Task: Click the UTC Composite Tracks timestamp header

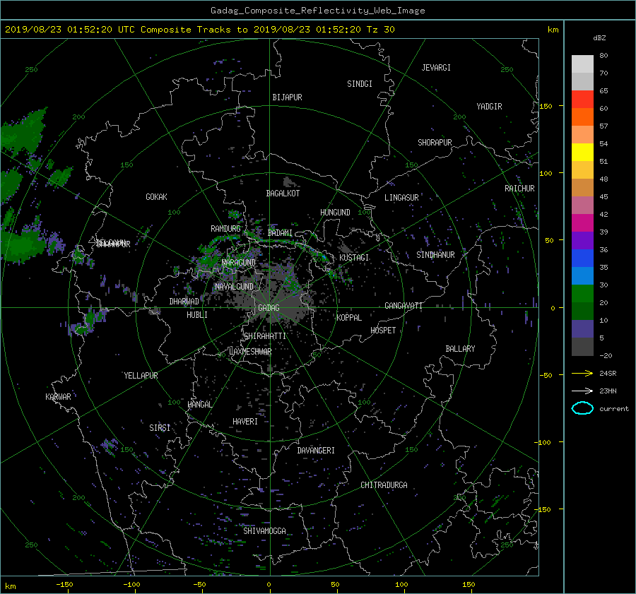Action: tap(199, 30)
